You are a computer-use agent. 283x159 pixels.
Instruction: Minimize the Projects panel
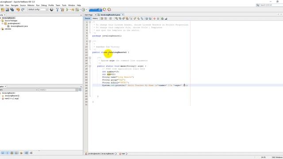pyautogui.click(x=81, y=15)
